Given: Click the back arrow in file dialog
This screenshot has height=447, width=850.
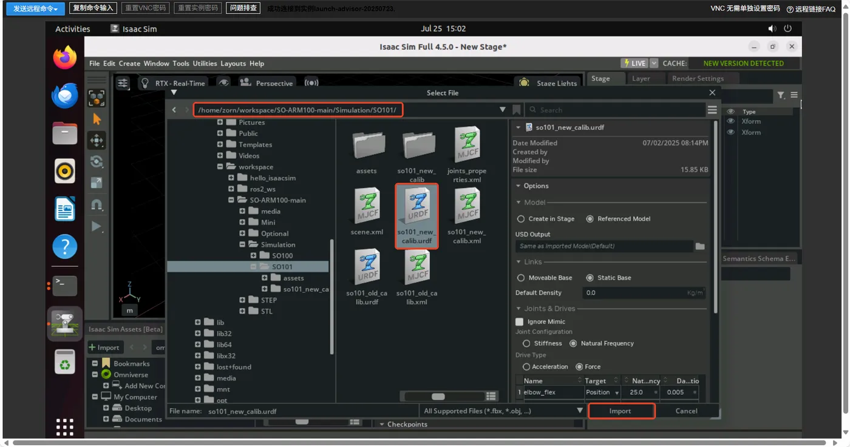Looking at the screenshot, I should coord(174,110).
